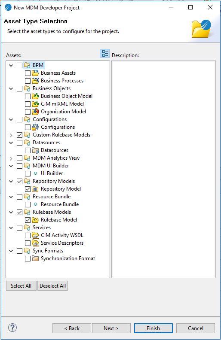Select the MDM UI Builder row

[51, 166]
